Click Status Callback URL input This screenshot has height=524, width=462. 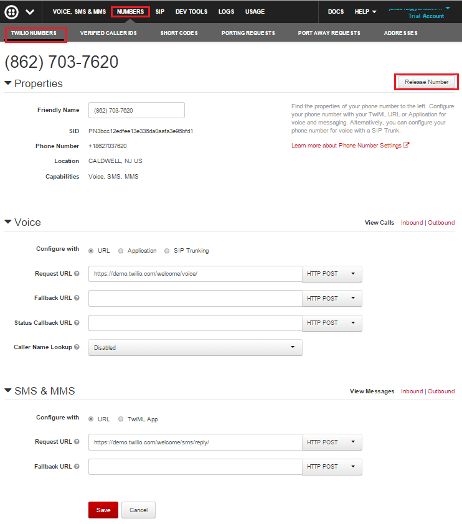pos(196,323)
